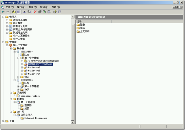
Task: Expand 协议 under 03SERVER03
Action: pyautogui.click(x=18, y=77)
